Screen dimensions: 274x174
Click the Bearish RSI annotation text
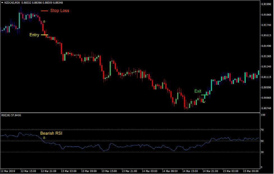[51, 133]
